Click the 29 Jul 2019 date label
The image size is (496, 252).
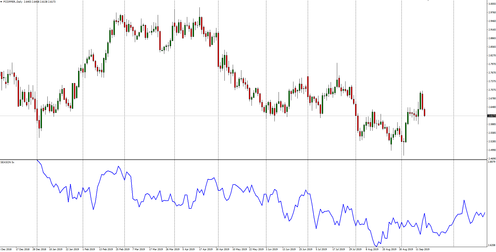pos(355,249)
